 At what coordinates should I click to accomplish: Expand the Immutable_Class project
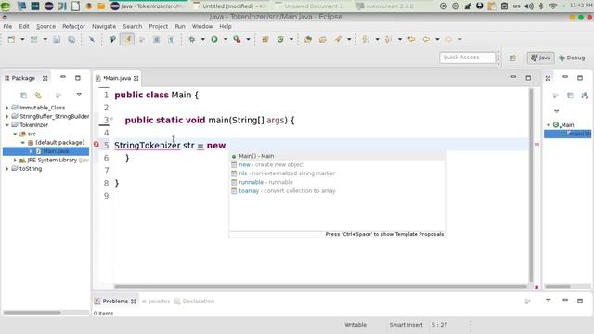click(6, 108)
